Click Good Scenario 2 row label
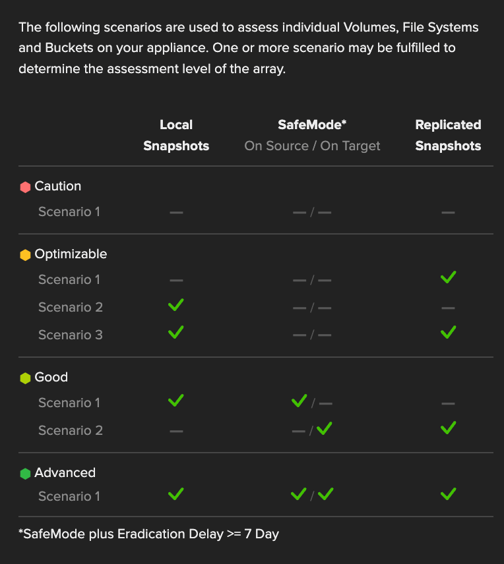 71,430
